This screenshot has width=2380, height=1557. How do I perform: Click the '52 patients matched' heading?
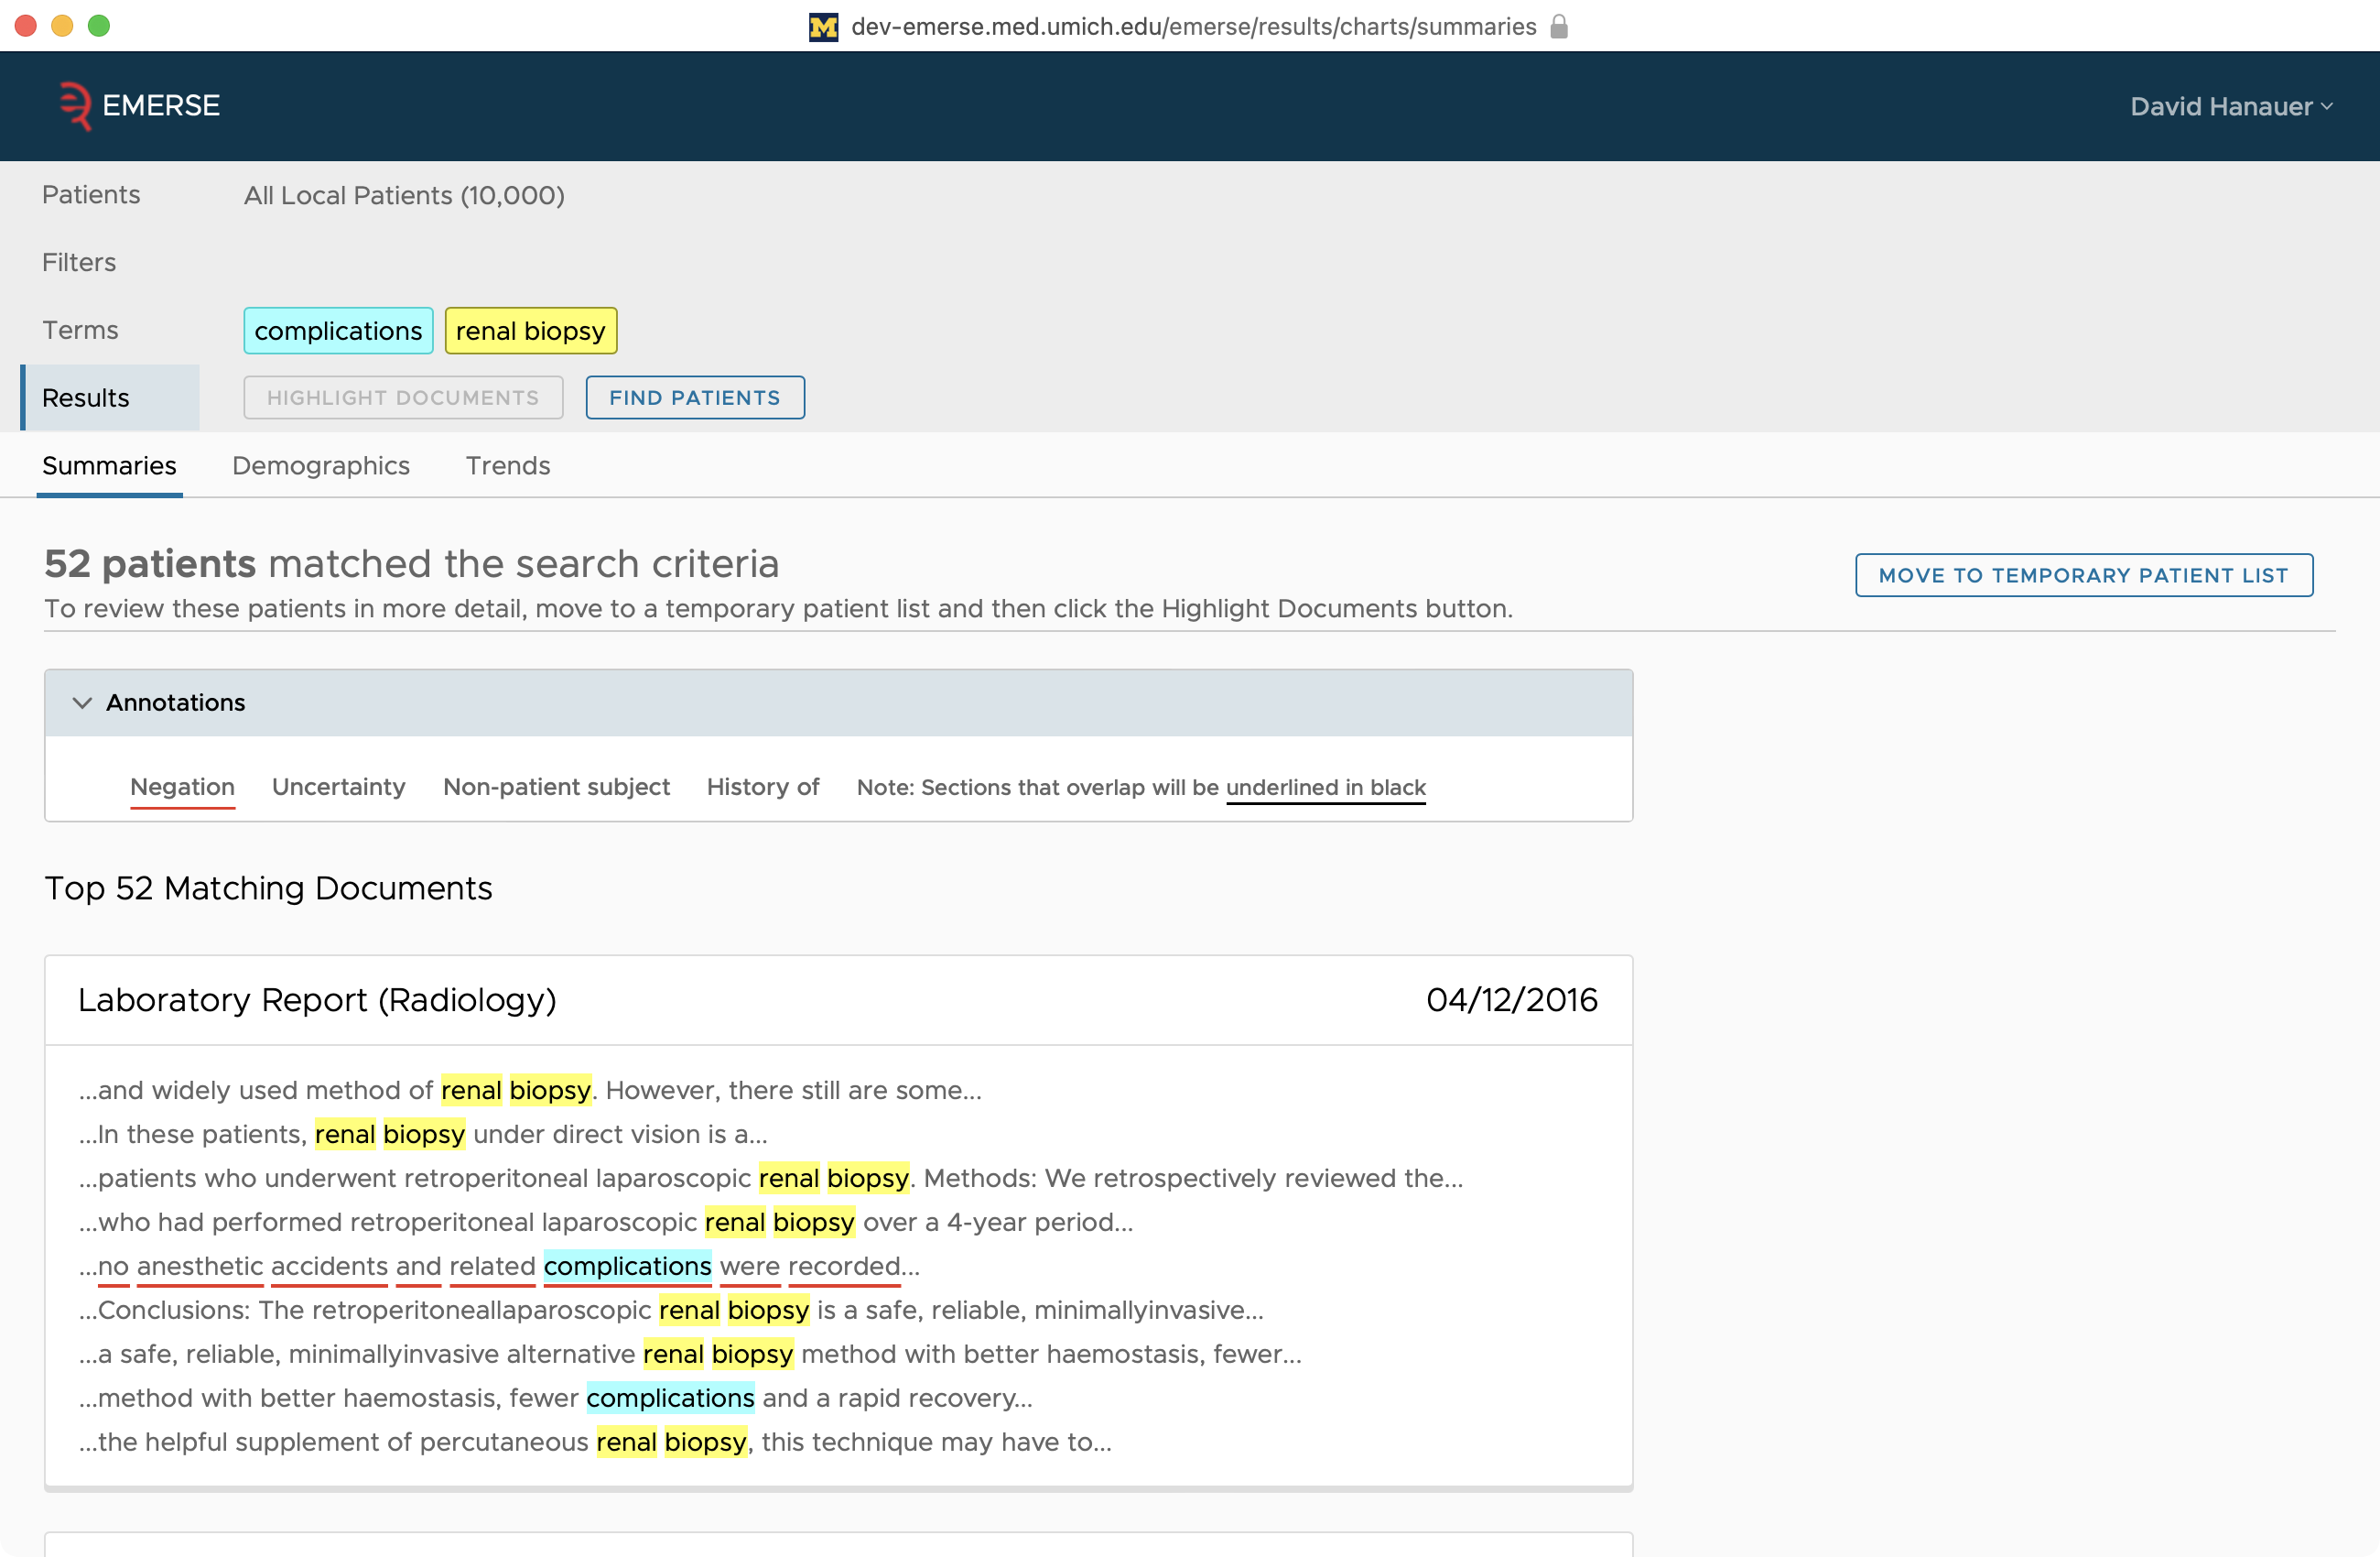pos(411,563)
